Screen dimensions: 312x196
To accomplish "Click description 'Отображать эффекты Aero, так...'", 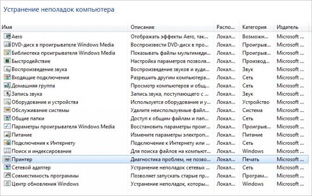I will coord(170,36).
